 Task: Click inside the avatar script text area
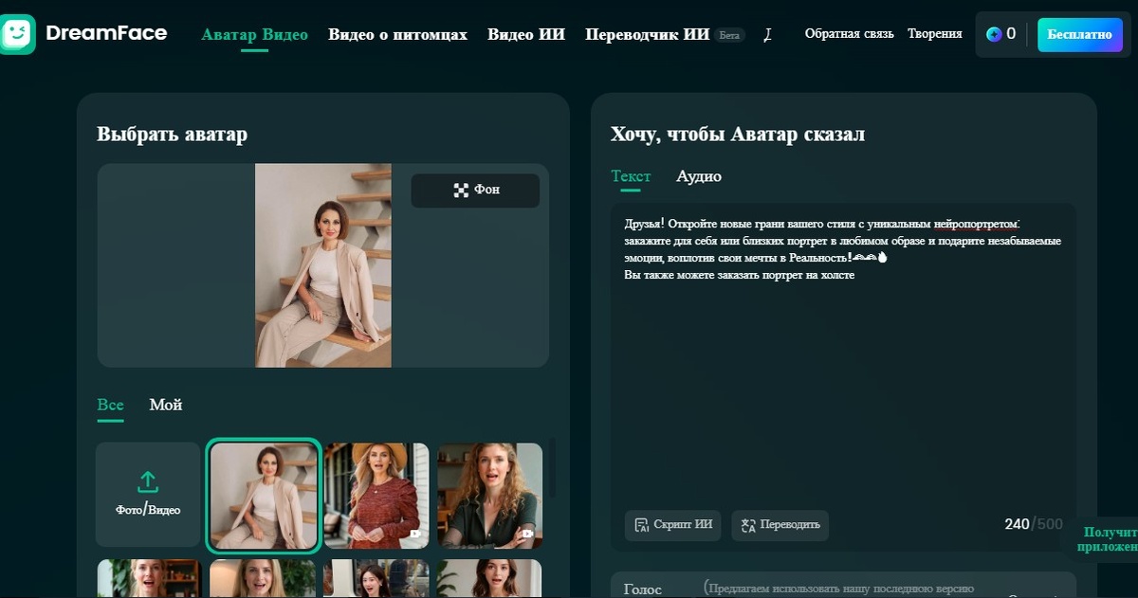pos(843,379)
